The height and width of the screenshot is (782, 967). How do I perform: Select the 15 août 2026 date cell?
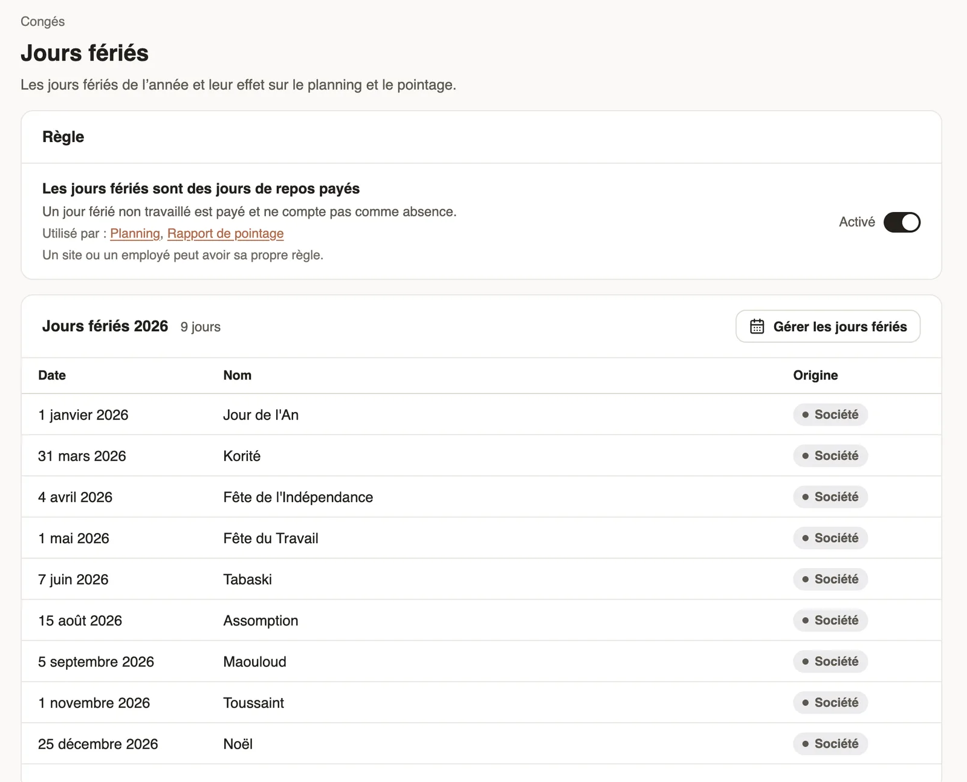point(80,620)
